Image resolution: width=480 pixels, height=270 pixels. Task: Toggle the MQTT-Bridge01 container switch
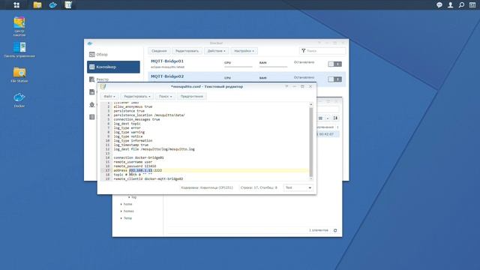pos(334,64)
